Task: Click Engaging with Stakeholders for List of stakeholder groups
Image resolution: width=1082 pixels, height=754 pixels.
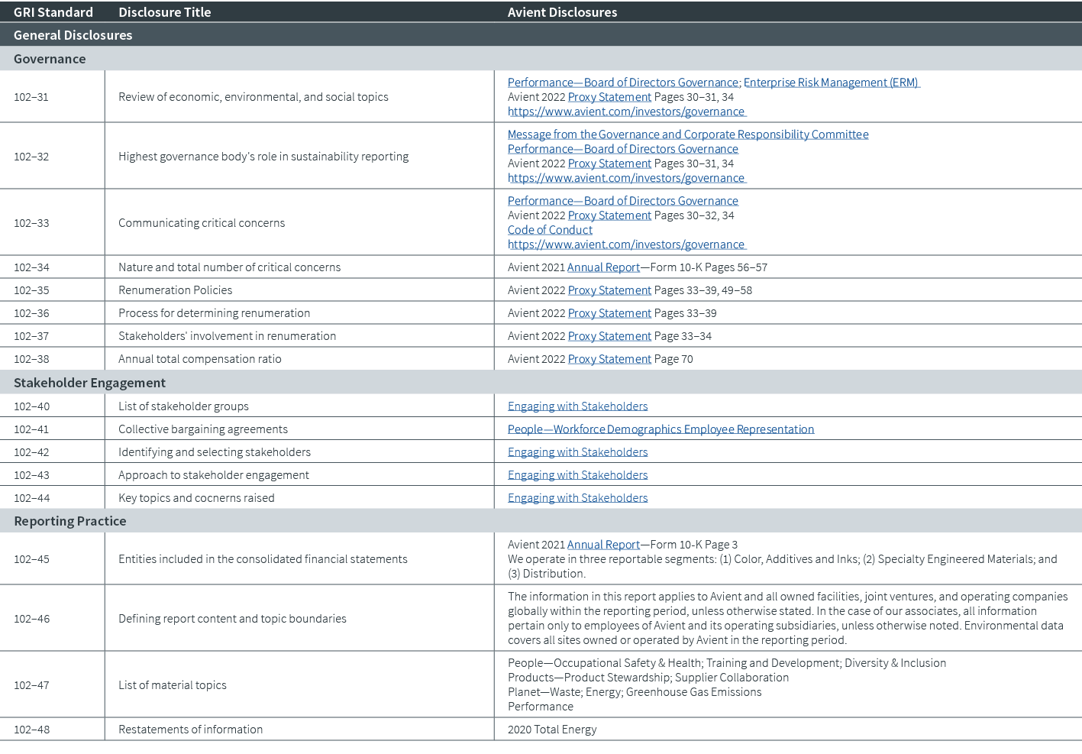Action: pyautogui.click(x=577, y=406)
